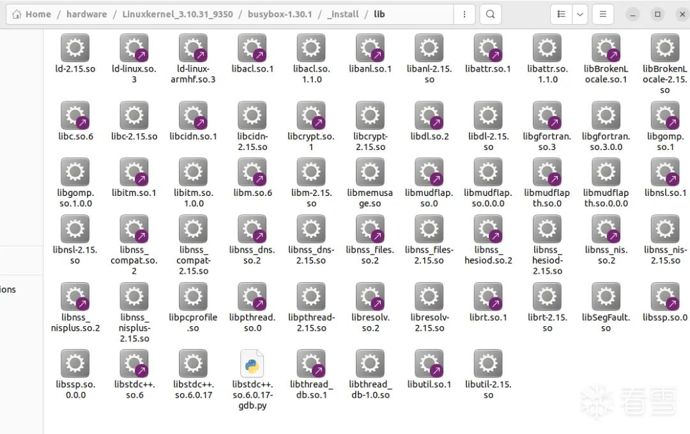Switch to list view with toolbar icon

click(562, 14)
